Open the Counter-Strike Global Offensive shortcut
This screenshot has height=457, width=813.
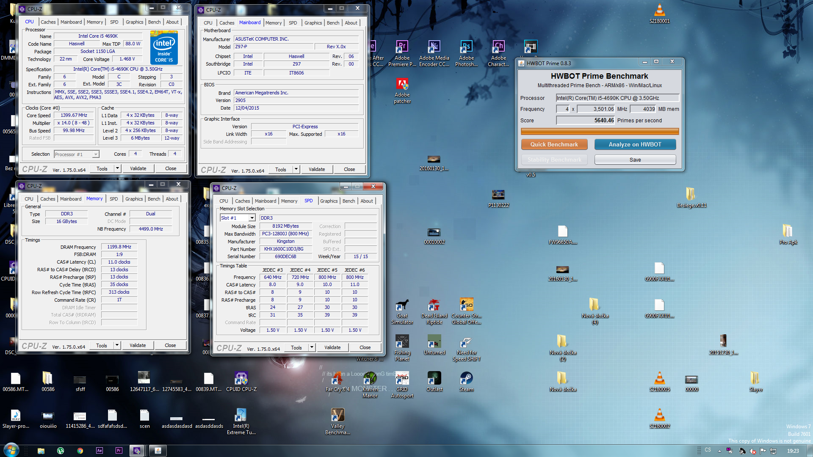[466, 311]
